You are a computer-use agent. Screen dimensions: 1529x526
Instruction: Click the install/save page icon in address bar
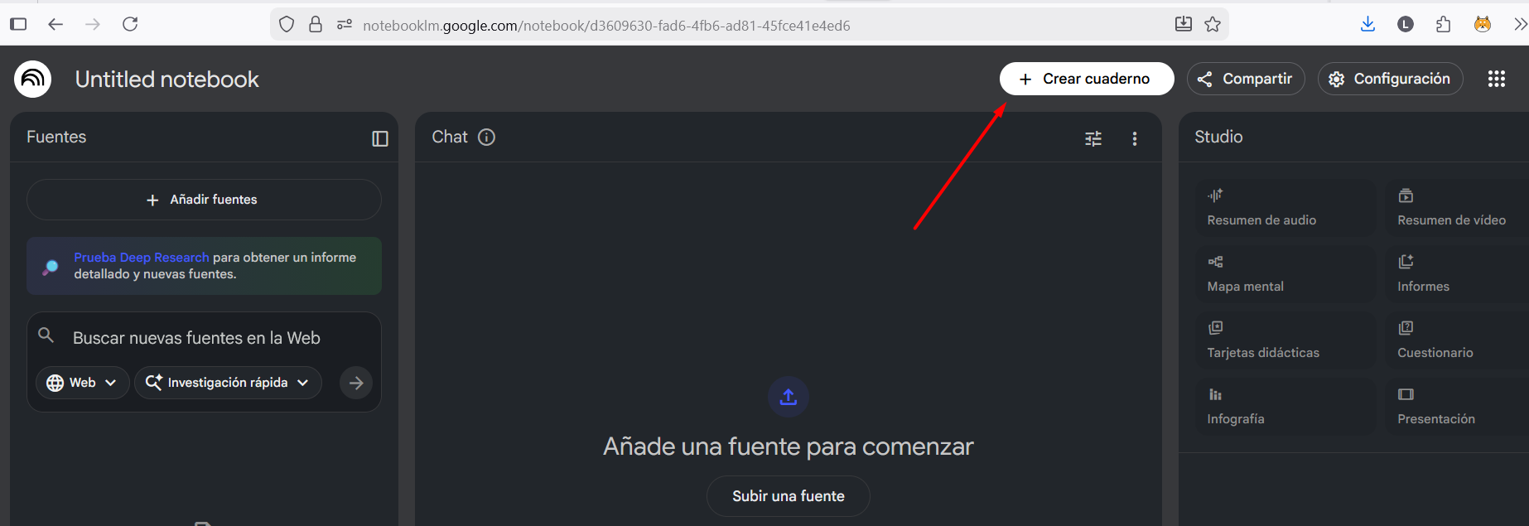[x=1184, y=24]
